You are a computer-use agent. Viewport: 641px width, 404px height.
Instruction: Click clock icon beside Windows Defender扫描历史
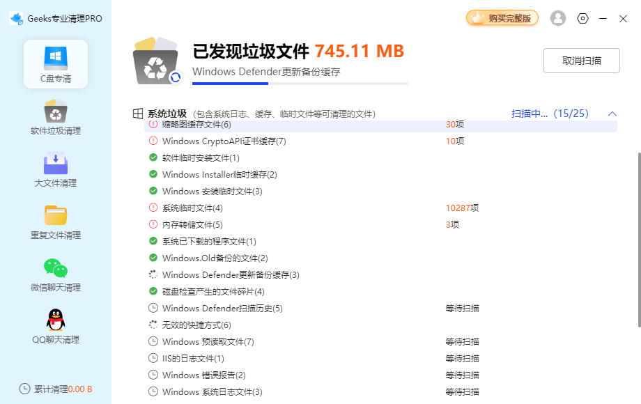pyautogui.click(x=153, y=308)
